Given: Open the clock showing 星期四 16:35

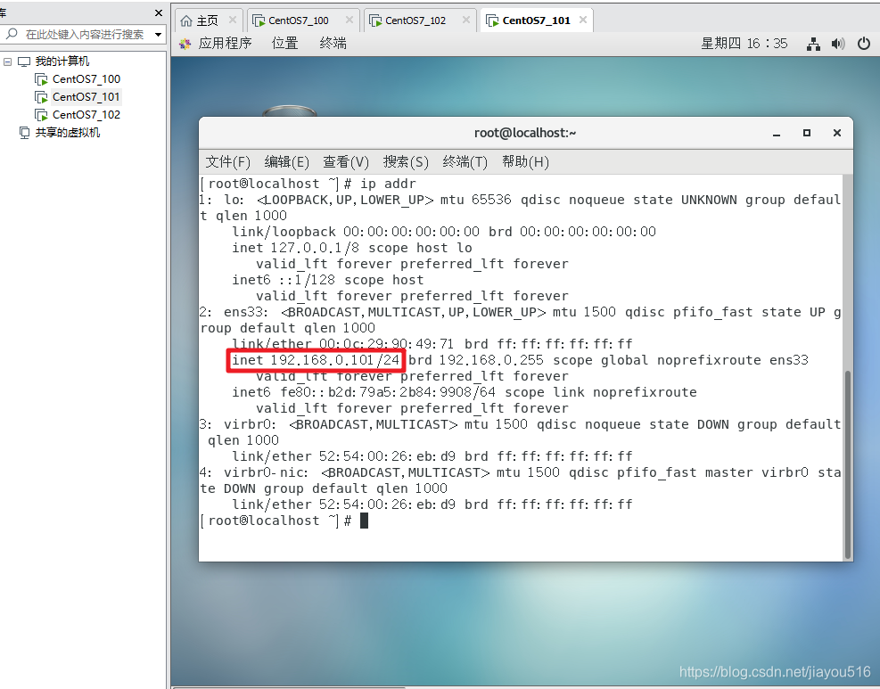Looking at the screenshot, I should click(744, 43).
